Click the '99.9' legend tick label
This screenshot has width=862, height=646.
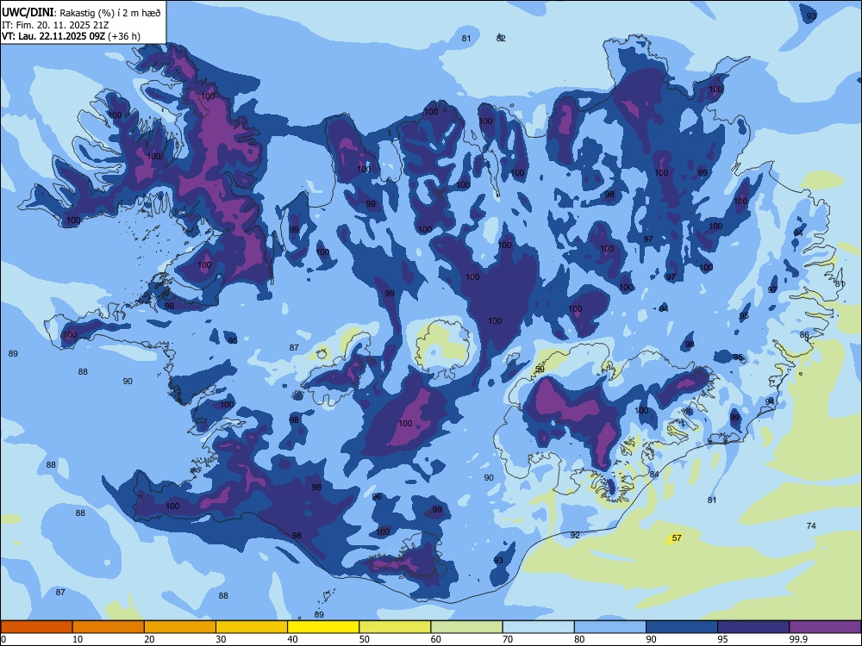[x=797, y=639]
